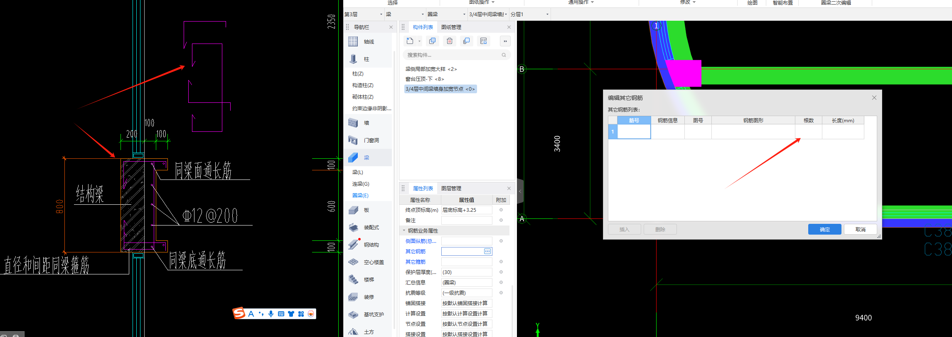This screenshot has width=952, height=337.
Task: Click the 其它钢筋 ellipsis edit button
Action: click(x=487, y=251)
